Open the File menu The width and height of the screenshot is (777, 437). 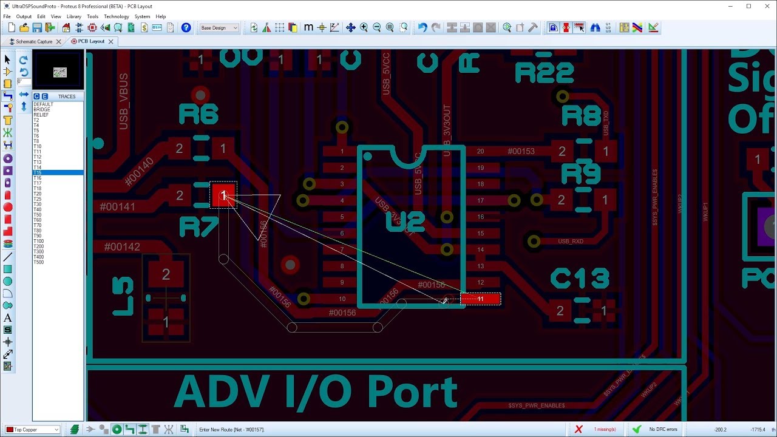[7, 16]
